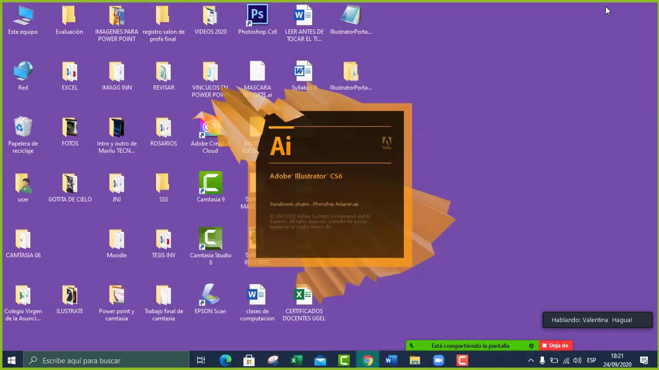The height and width of the screenshot is (370, 659).
Task: Select the JNJ folder
Action: [116, 188]
